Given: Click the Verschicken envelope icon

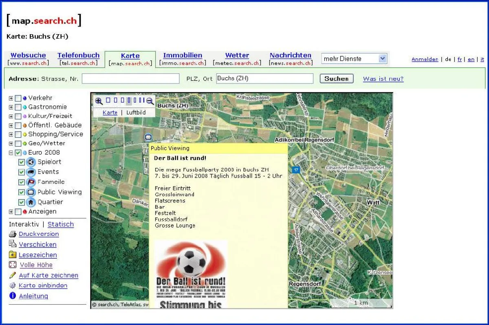Looking at the screenshot, I should (12, 244).
